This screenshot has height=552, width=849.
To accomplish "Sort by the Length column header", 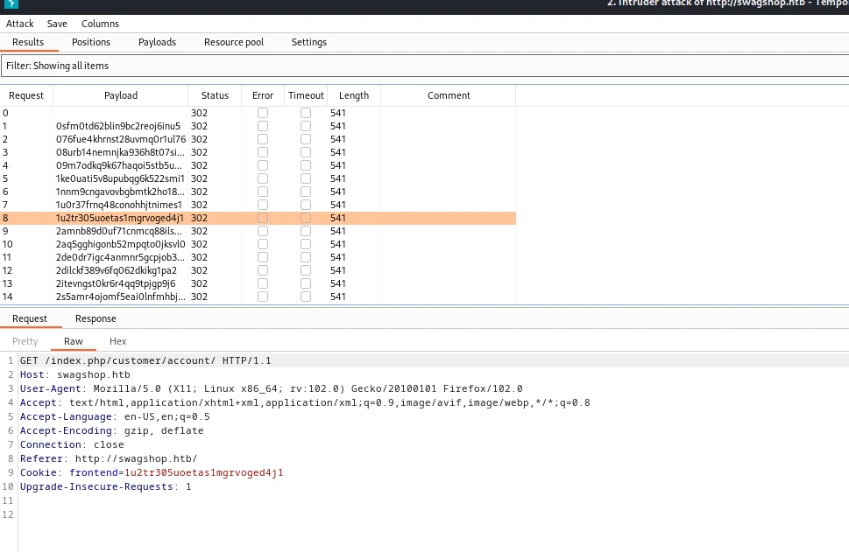I will (x=354, y=95).
